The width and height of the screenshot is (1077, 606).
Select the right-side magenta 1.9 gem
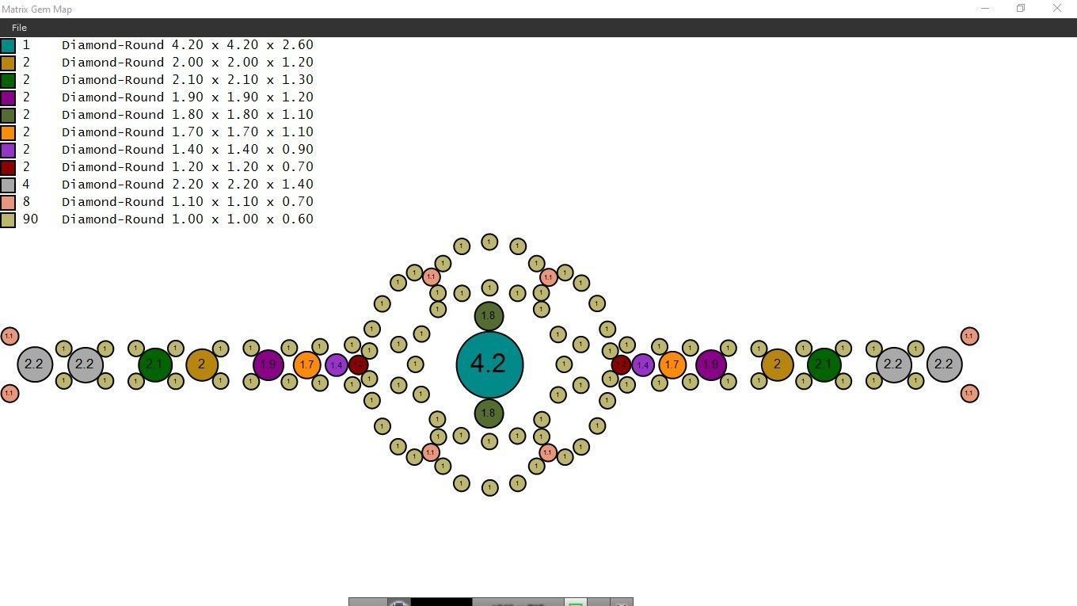tap(710, 364)
